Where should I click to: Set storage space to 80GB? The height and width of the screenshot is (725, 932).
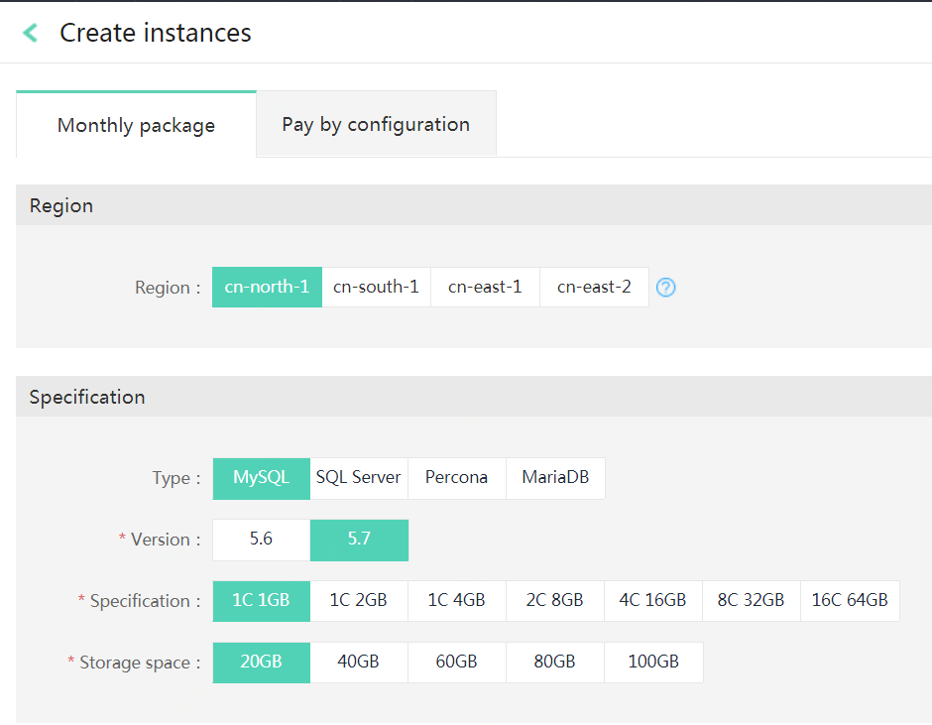coord(555,663)
